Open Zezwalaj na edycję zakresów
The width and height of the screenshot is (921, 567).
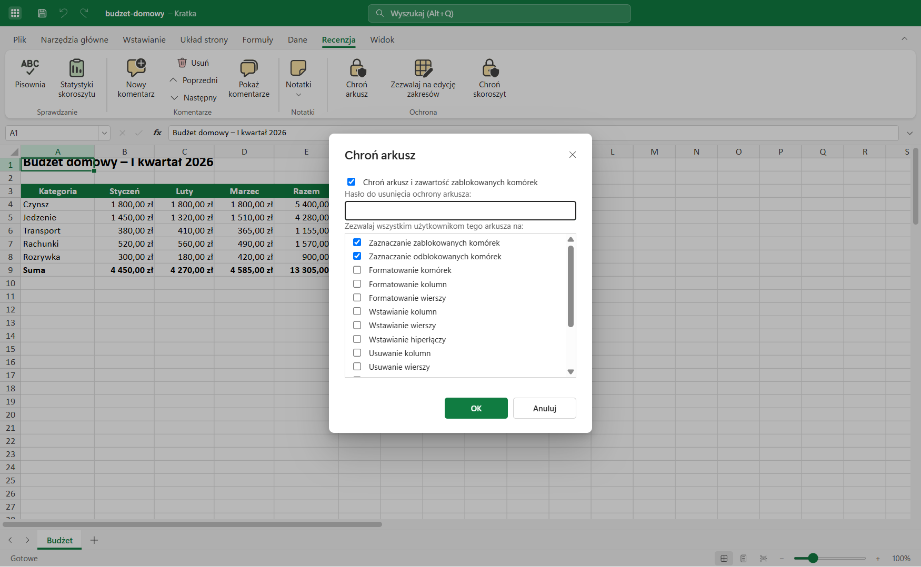pos(423,78)
